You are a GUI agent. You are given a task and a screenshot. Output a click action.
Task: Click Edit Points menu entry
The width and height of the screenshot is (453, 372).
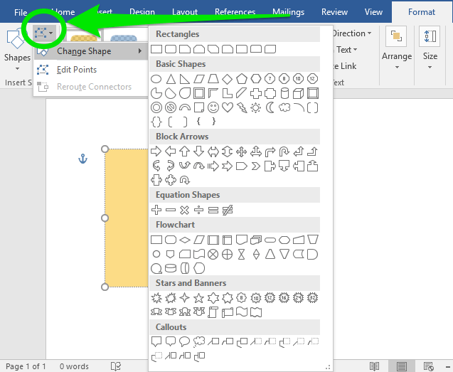coord(77,70)
